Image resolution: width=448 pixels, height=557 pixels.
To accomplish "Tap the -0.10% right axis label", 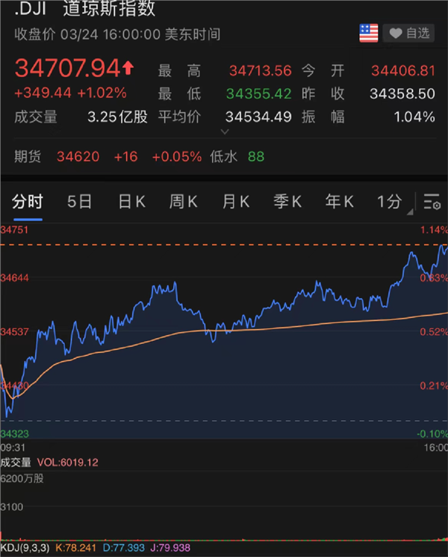I will (x=432, y=434).
